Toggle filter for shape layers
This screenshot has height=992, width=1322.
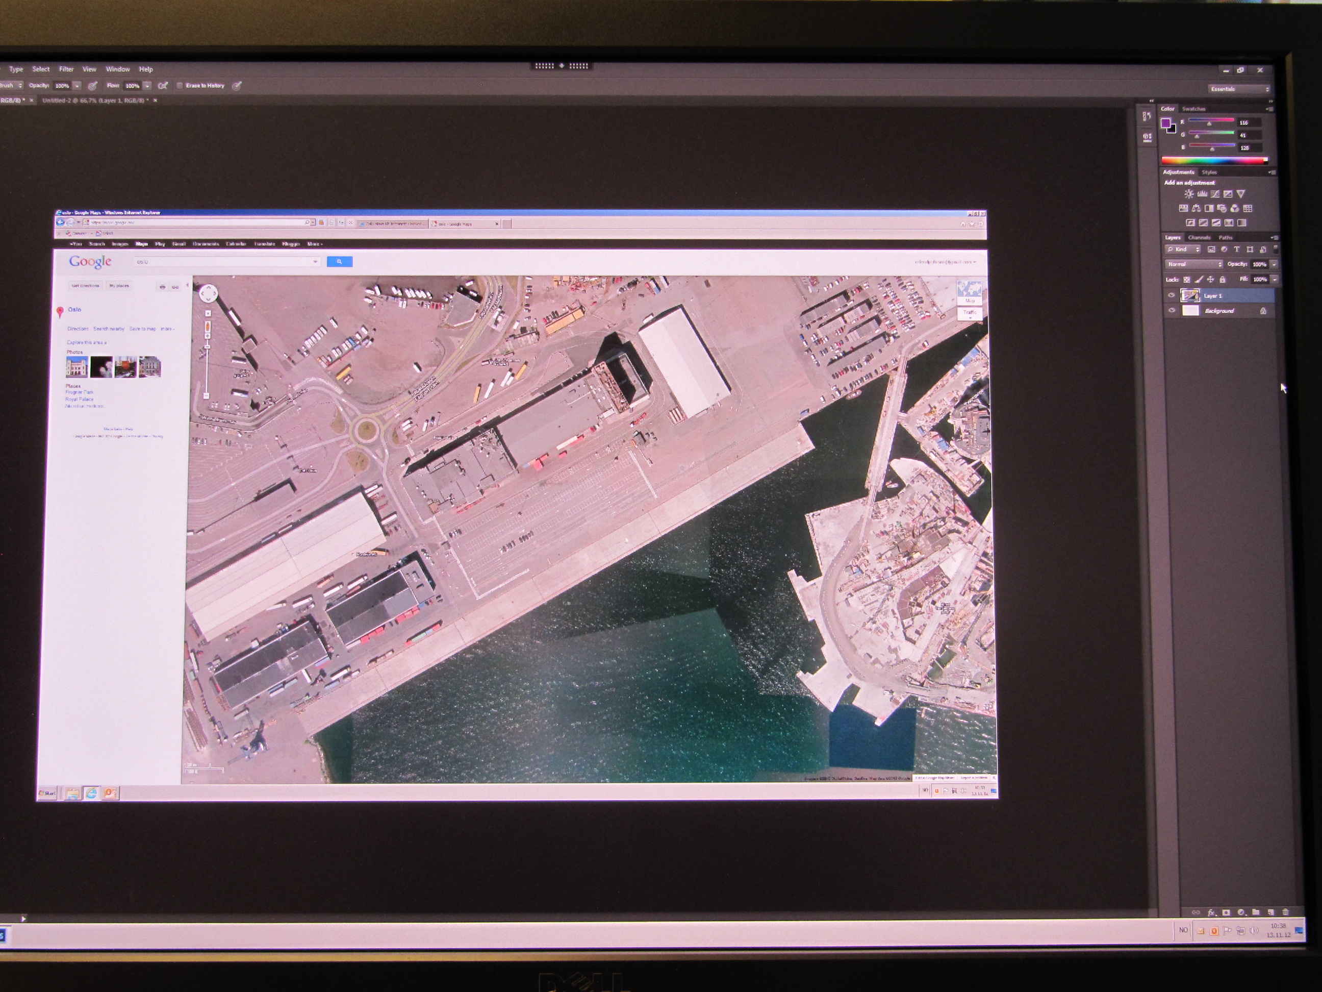pyautogui.click(x=1250, y=250)
